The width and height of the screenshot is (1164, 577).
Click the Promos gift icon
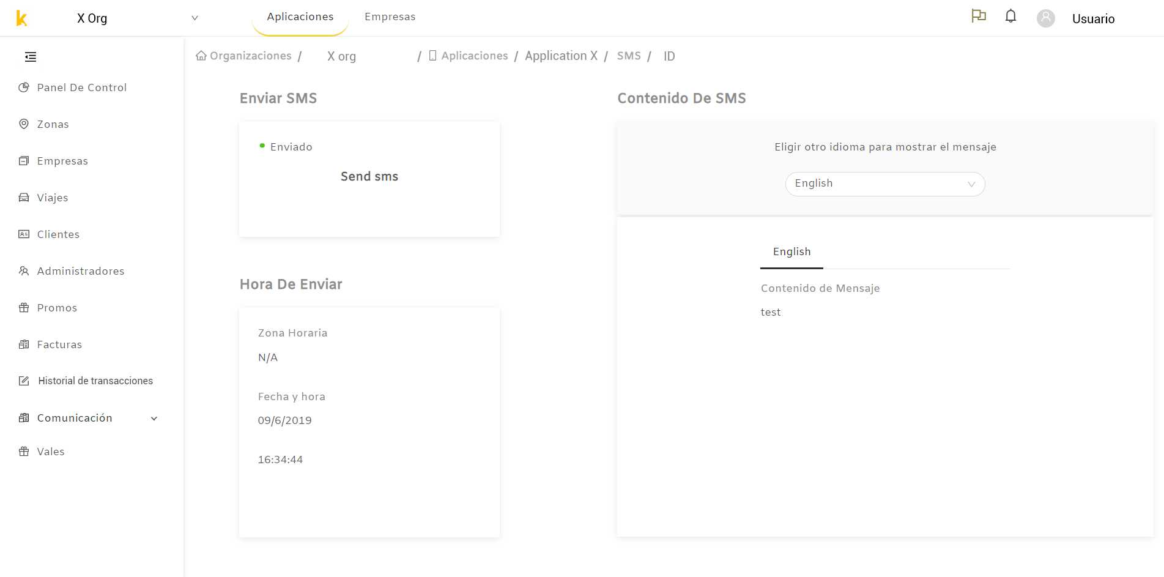click(x=24, y=308)
